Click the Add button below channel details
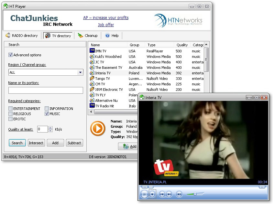Screen dimensions: 273x204 (128, 146)
